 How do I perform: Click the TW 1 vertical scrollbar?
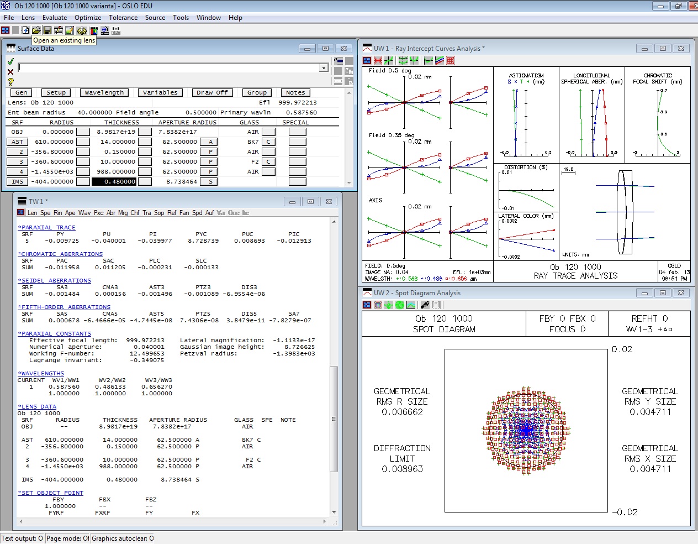[x=334, y=419]
